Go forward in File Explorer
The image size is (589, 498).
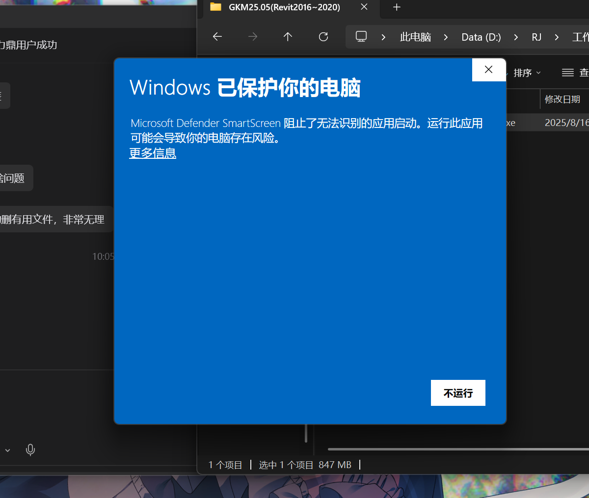pos(253,37)
